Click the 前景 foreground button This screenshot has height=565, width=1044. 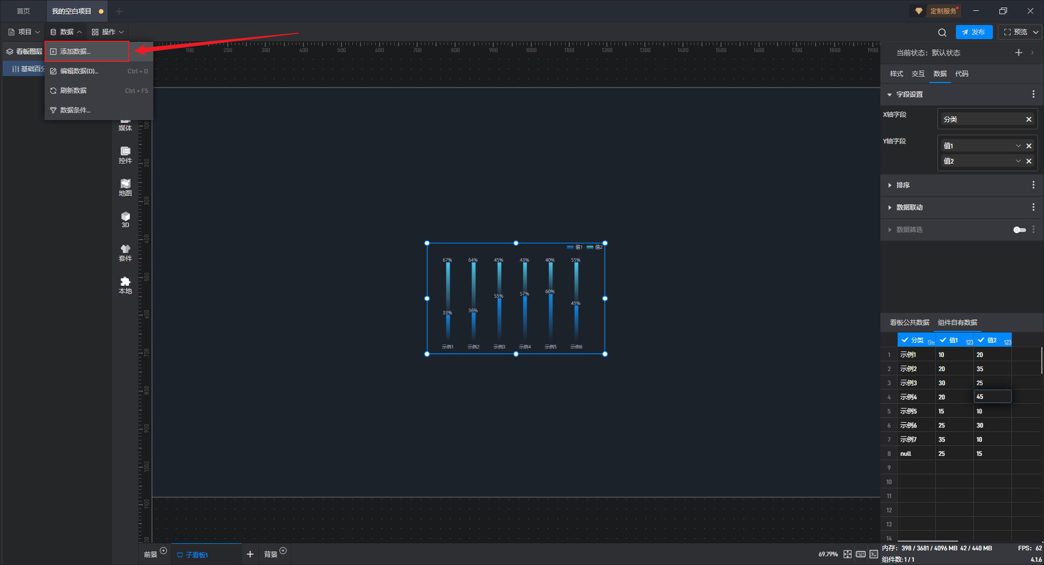pos(151,555)
